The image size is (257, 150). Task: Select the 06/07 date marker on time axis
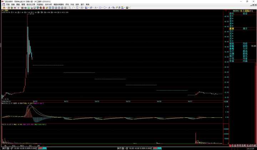point(190,101)
